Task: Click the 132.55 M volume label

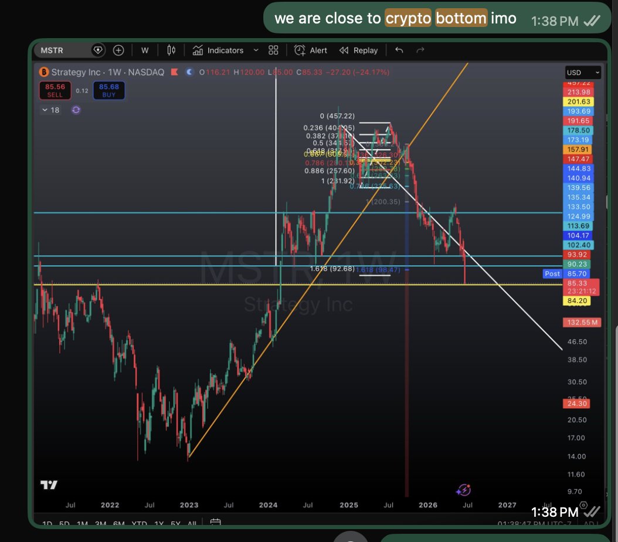Action: tap(582, 323)
